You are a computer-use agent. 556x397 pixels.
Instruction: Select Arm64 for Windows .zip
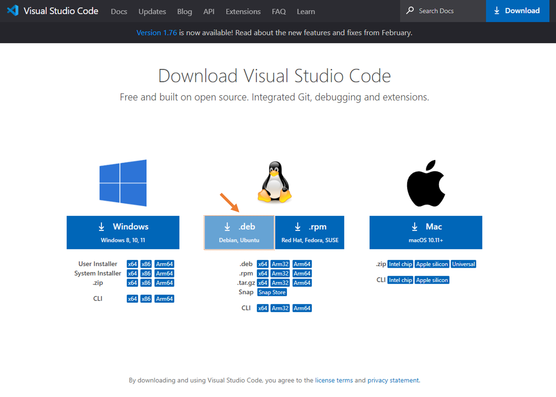click(x=165, y=283)
